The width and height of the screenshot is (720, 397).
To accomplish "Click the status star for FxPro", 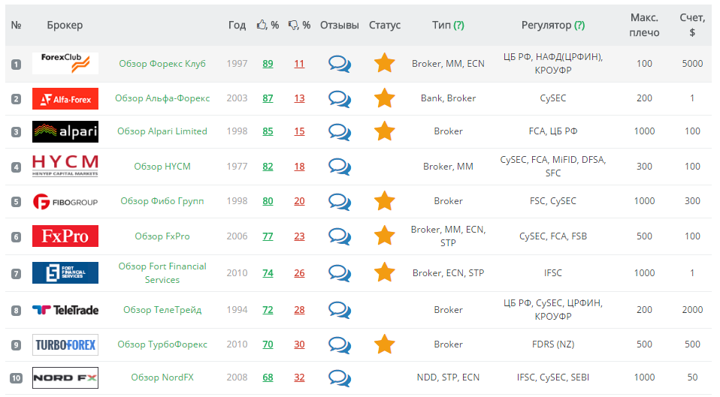I will (x=385, y=236).
